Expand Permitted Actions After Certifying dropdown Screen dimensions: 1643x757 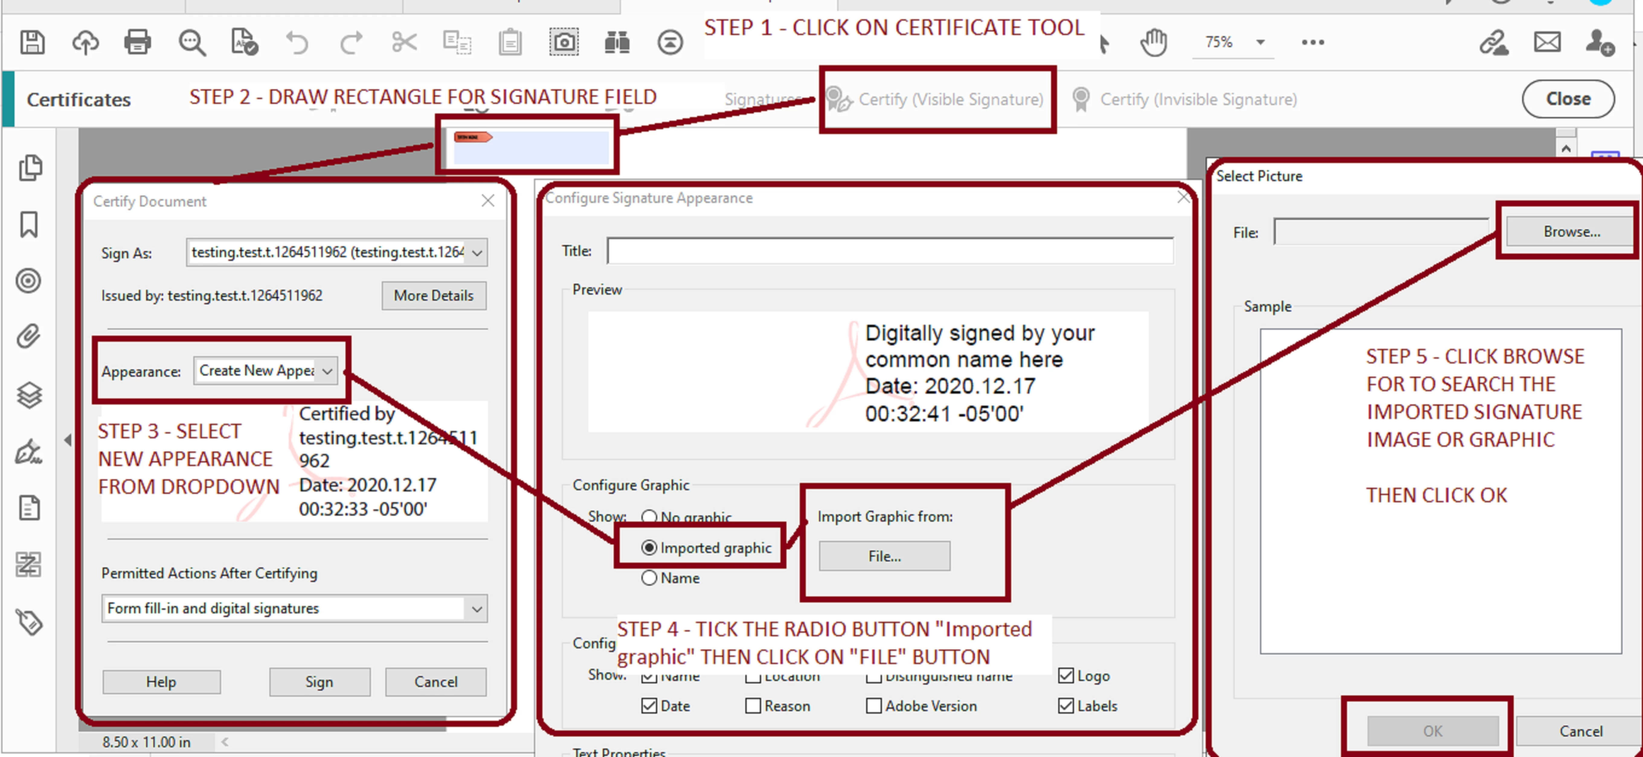tap(477, 608)
